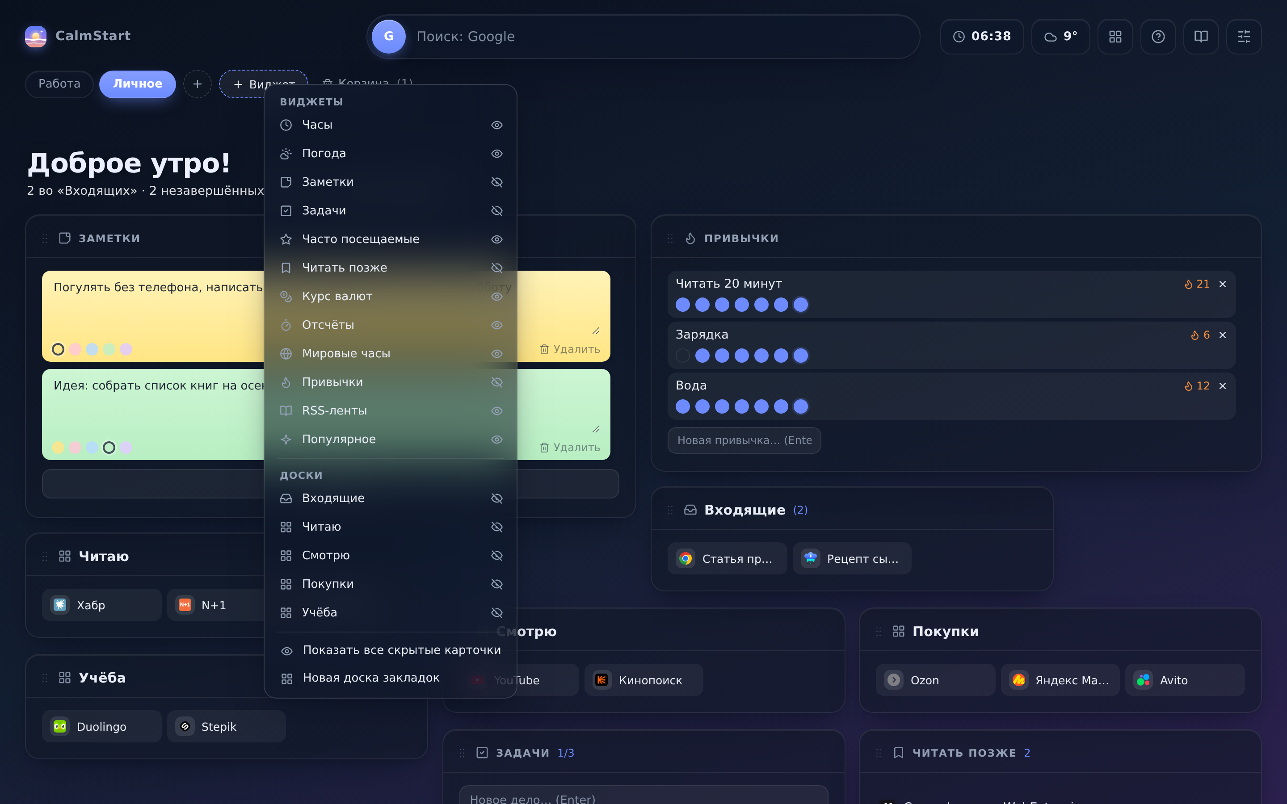Toggle visibility of Часы widget
The height and width of the screenshot is (804, 1287).
497,125
